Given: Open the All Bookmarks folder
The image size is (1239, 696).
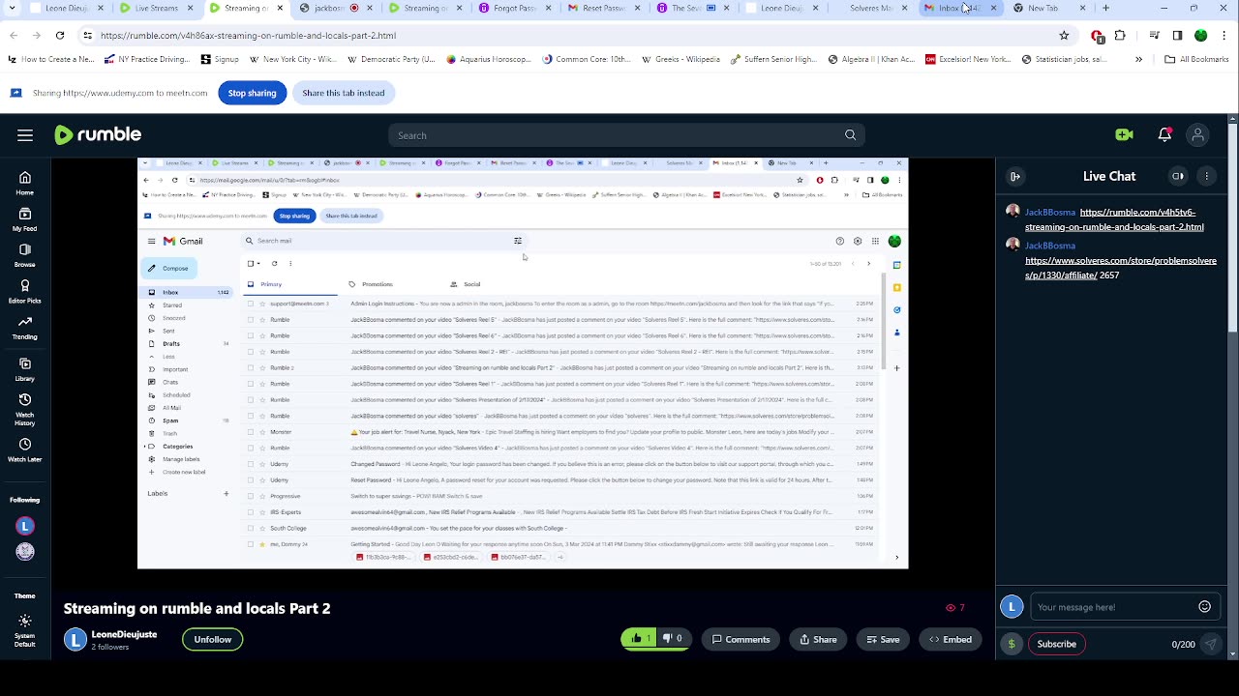Looking at the screenshot, I should [1196, 59].
